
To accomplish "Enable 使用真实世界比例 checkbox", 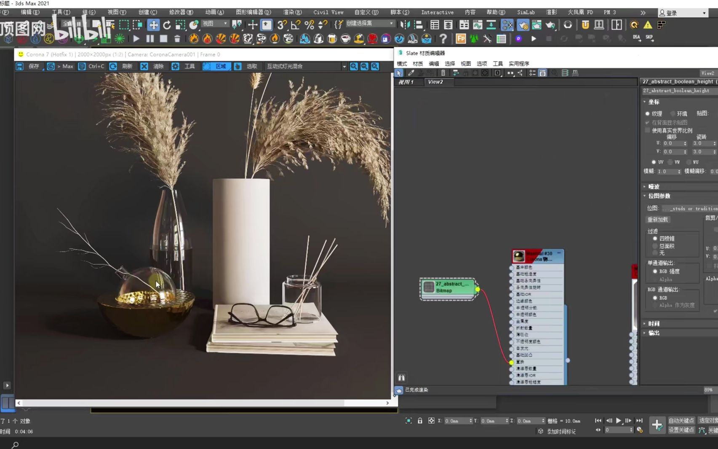I will (648, 130).
